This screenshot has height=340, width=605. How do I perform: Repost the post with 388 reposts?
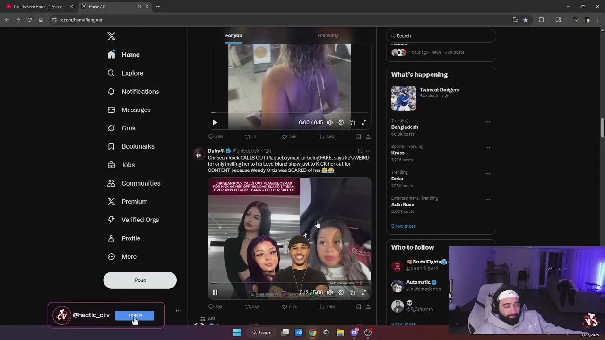(x=252, y=307)
